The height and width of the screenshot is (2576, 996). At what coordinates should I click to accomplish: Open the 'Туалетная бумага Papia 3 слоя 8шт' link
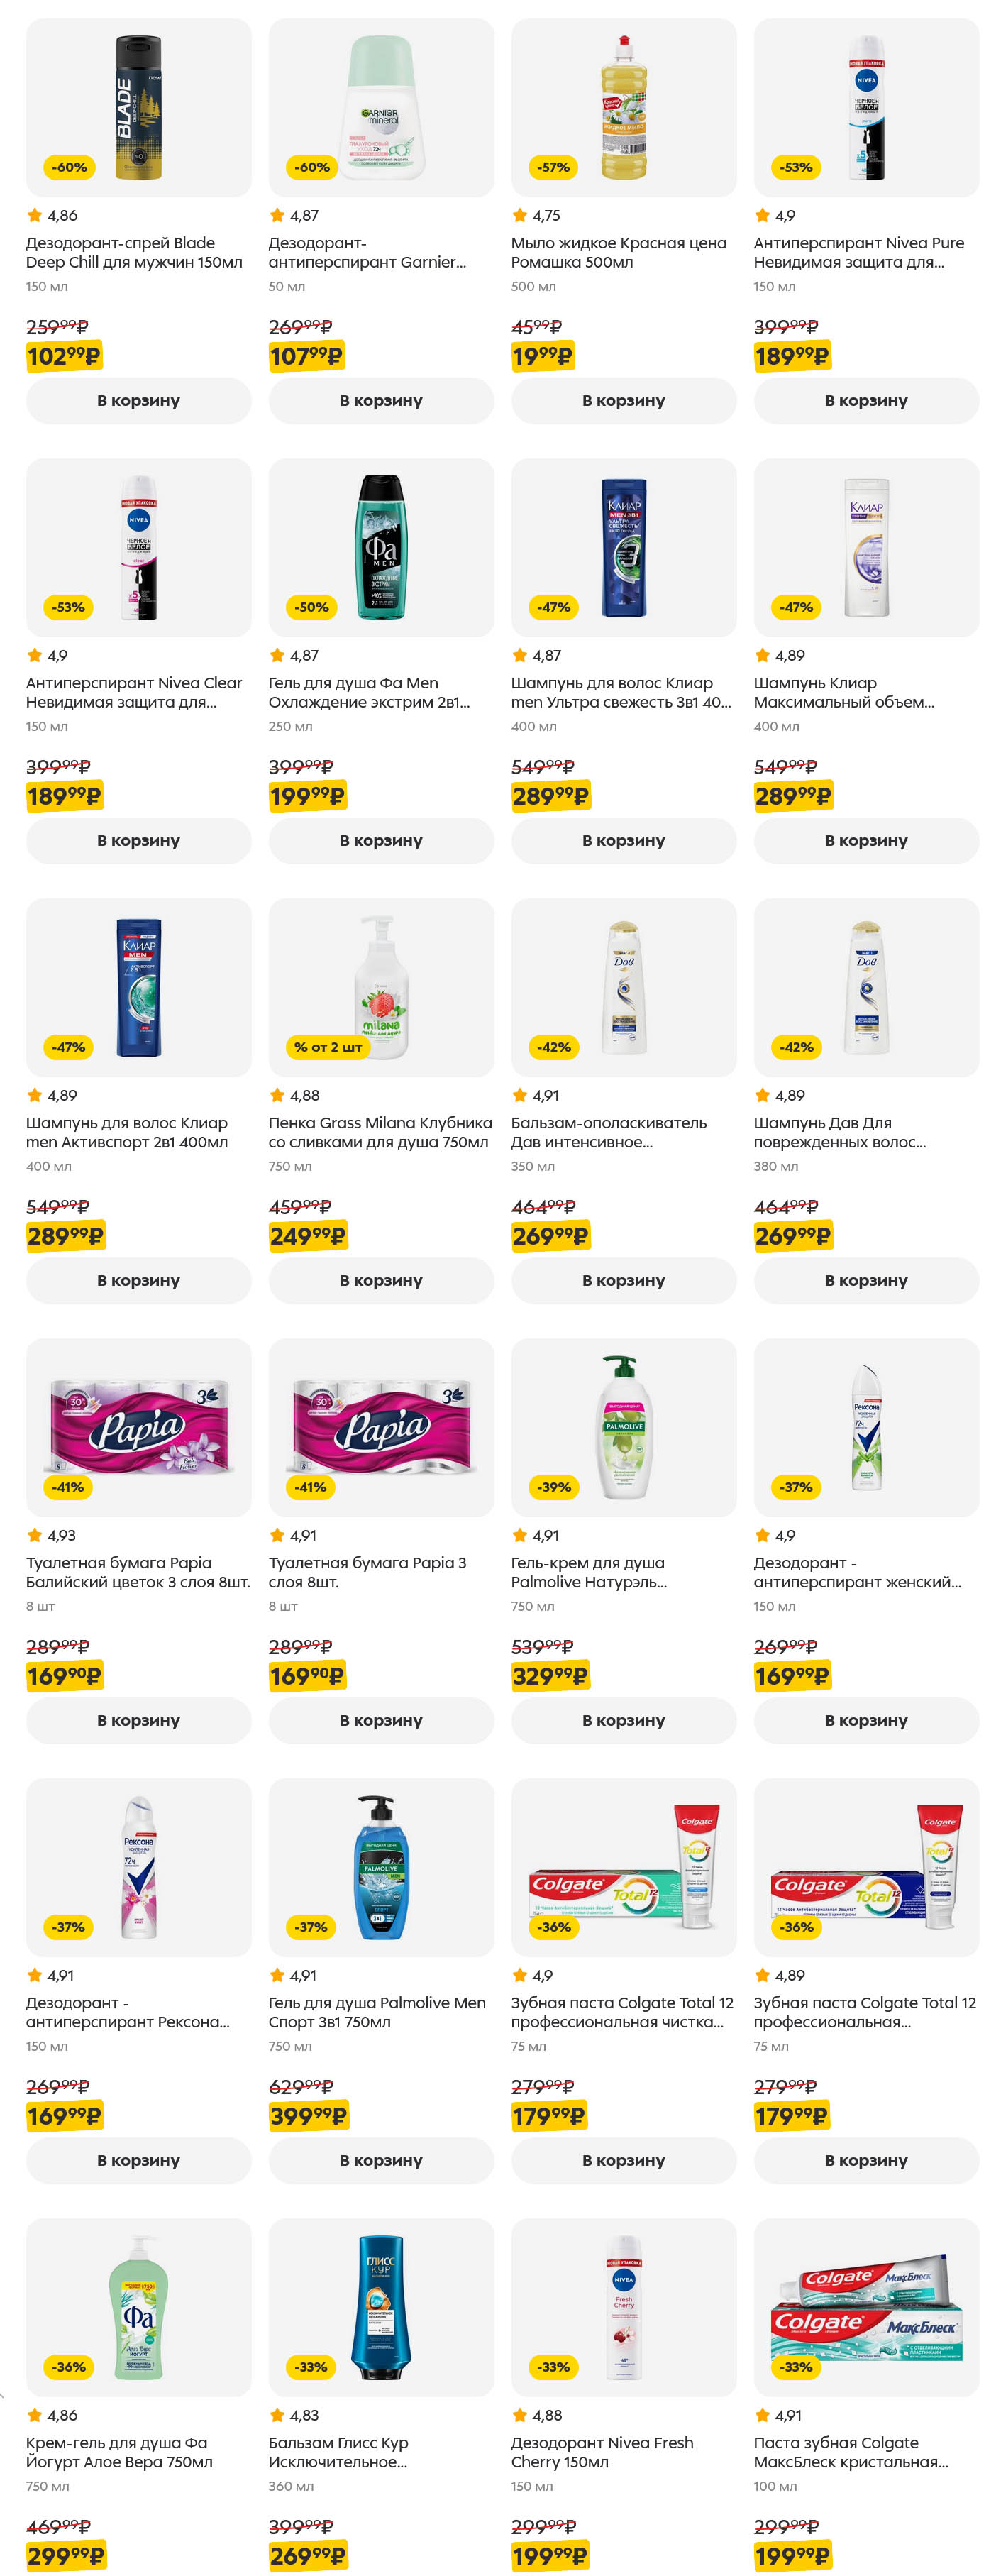coord(366,1572)
